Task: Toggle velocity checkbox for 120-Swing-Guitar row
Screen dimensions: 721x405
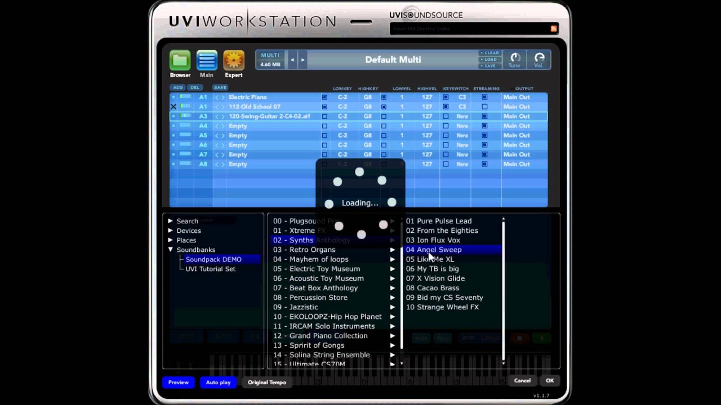Action: [x=384, y=116]
